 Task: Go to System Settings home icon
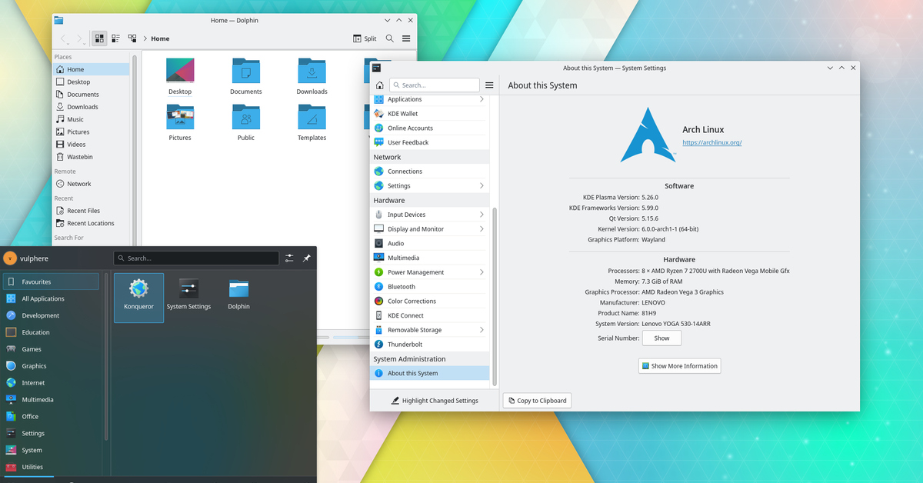[x=379, y=85]
